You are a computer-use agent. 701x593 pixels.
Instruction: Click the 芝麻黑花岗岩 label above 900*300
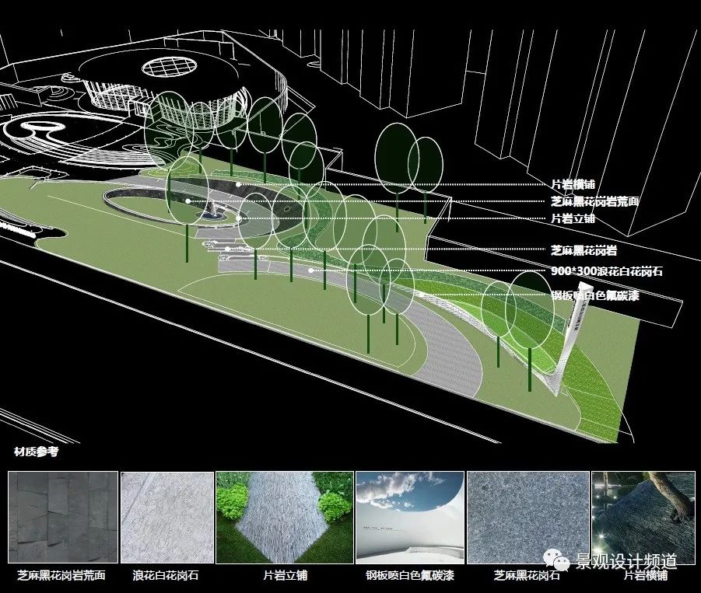[x=584, y=249]
